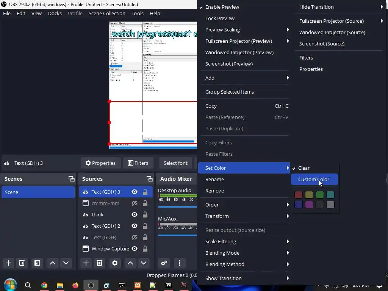Image resolution: width=388 pixels, height=291 pixels.
Task: Choose Windowed Projector (Preview)
Action: click(244, 52)
